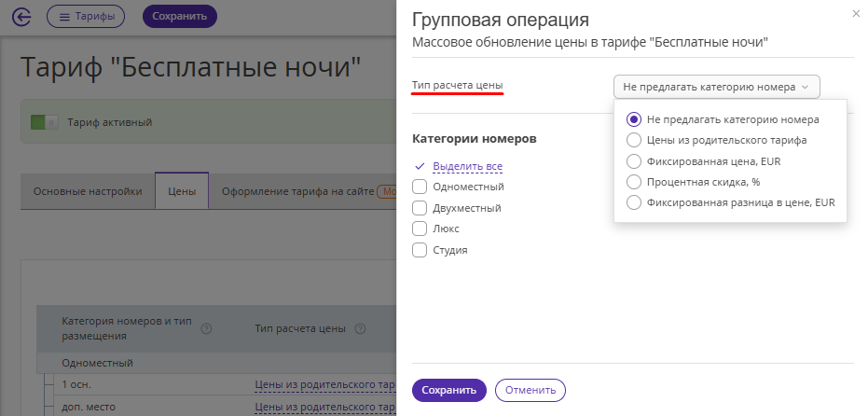Click the Выделить все link
Viewport: 868px width, 416px height.
click(468, 166)
